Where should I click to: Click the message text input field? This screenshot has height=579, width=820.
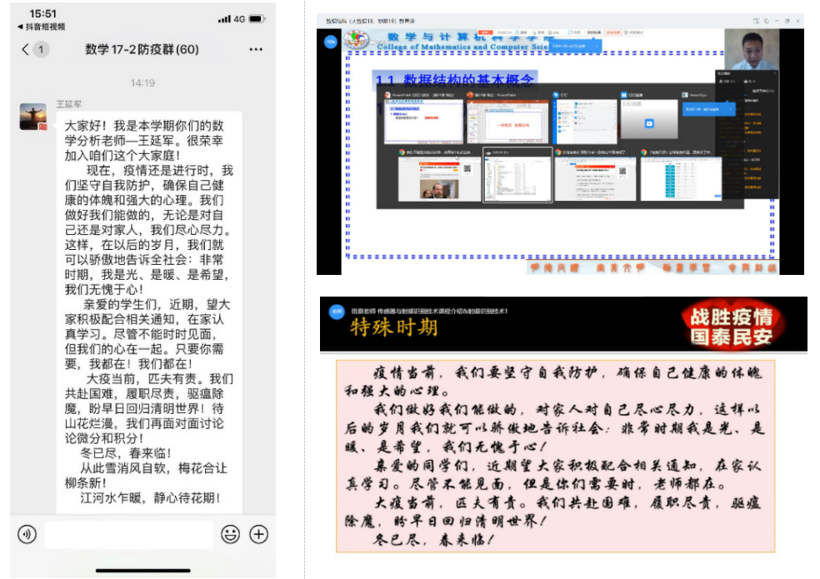click(x=127, y=534)
